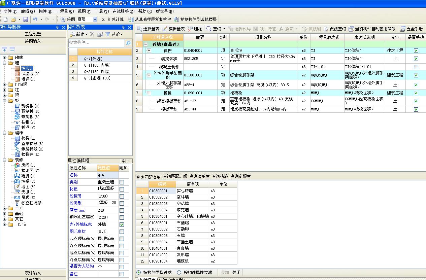The width and height of the screenshot is (426, 280).
Task: Click 查询 magnifier button
Action: (x=214, y=29)
